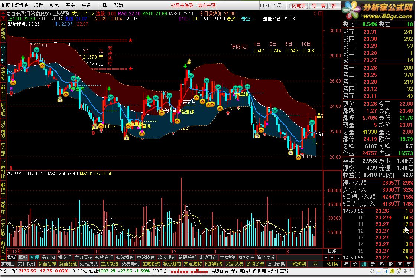Select the 笔 tab in quote panel
The width and height of the screenshot is (416, 278).
click(346, 264)
